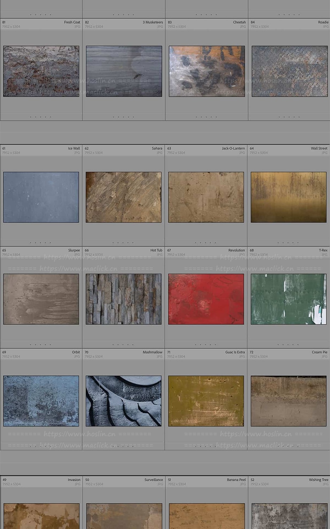
Task: Click index number 49 of Invasion
Action: point(5,480)
